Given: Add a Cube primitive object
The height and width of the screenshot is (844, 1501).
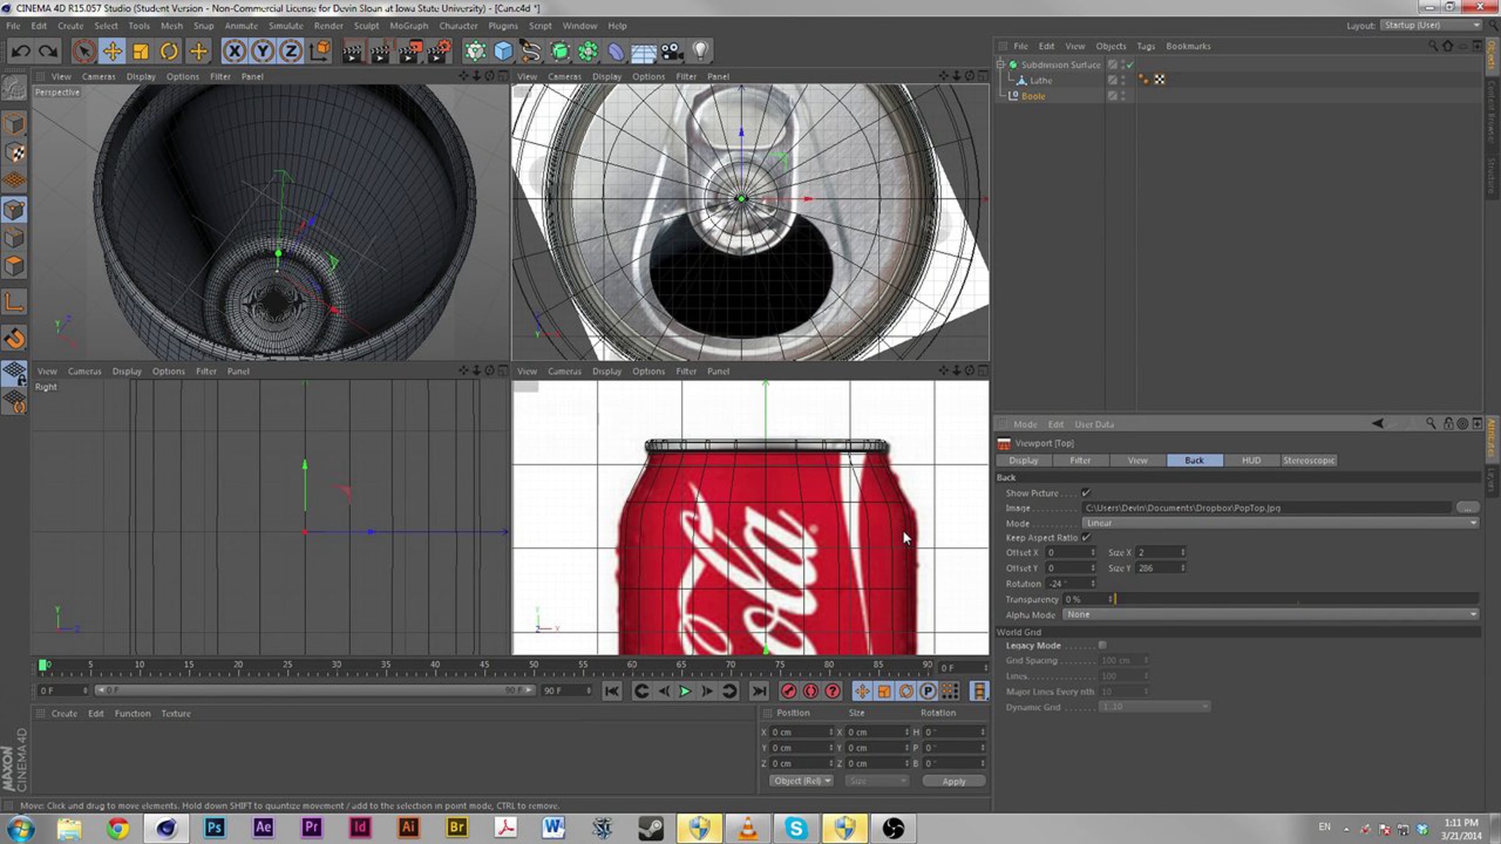Looking at the screenshot, I should click(x=503, y=51).
